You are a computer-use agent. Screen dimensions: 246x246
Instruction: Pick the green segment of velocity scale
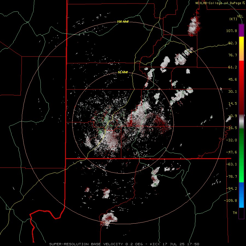click(x=241, y=155)
